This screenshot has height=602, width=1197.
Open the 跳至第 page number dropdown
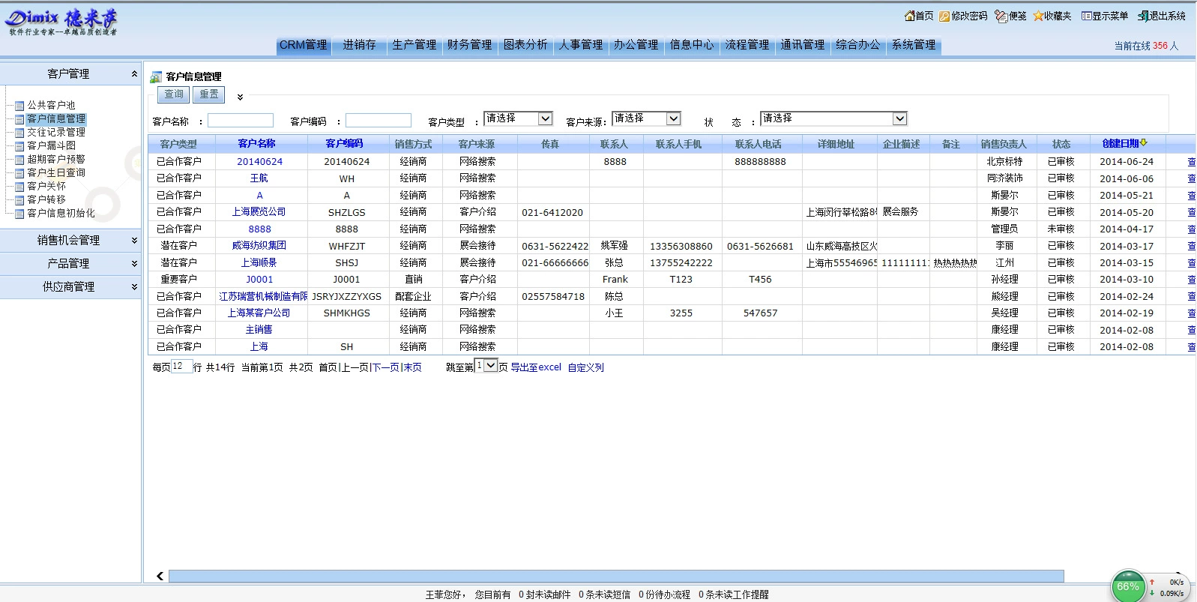pos(486,366)
